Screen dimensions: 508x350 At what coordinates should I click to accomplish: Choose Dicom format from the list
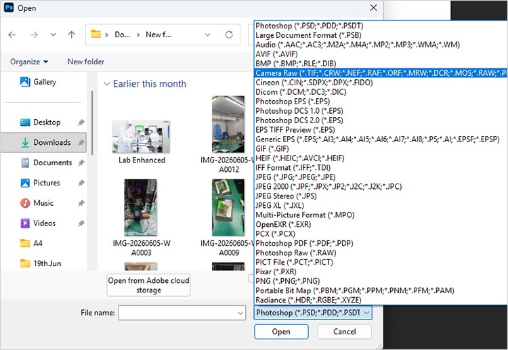pos(381,92)
